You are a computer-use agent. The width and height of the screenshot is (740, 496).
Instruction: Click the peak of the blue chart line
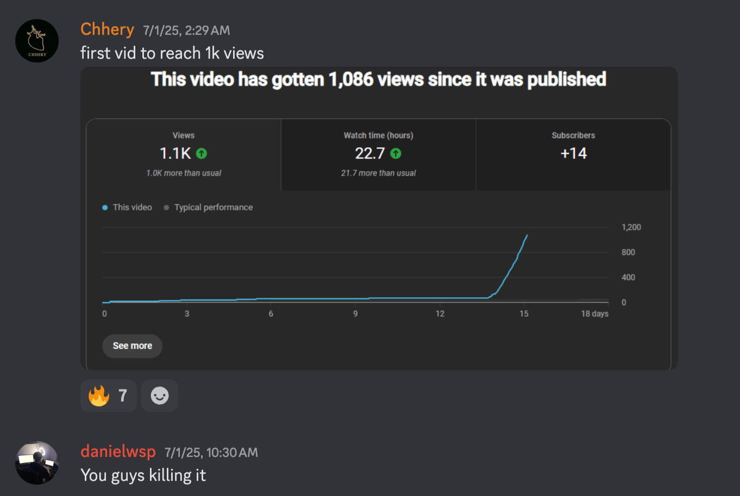527,235
